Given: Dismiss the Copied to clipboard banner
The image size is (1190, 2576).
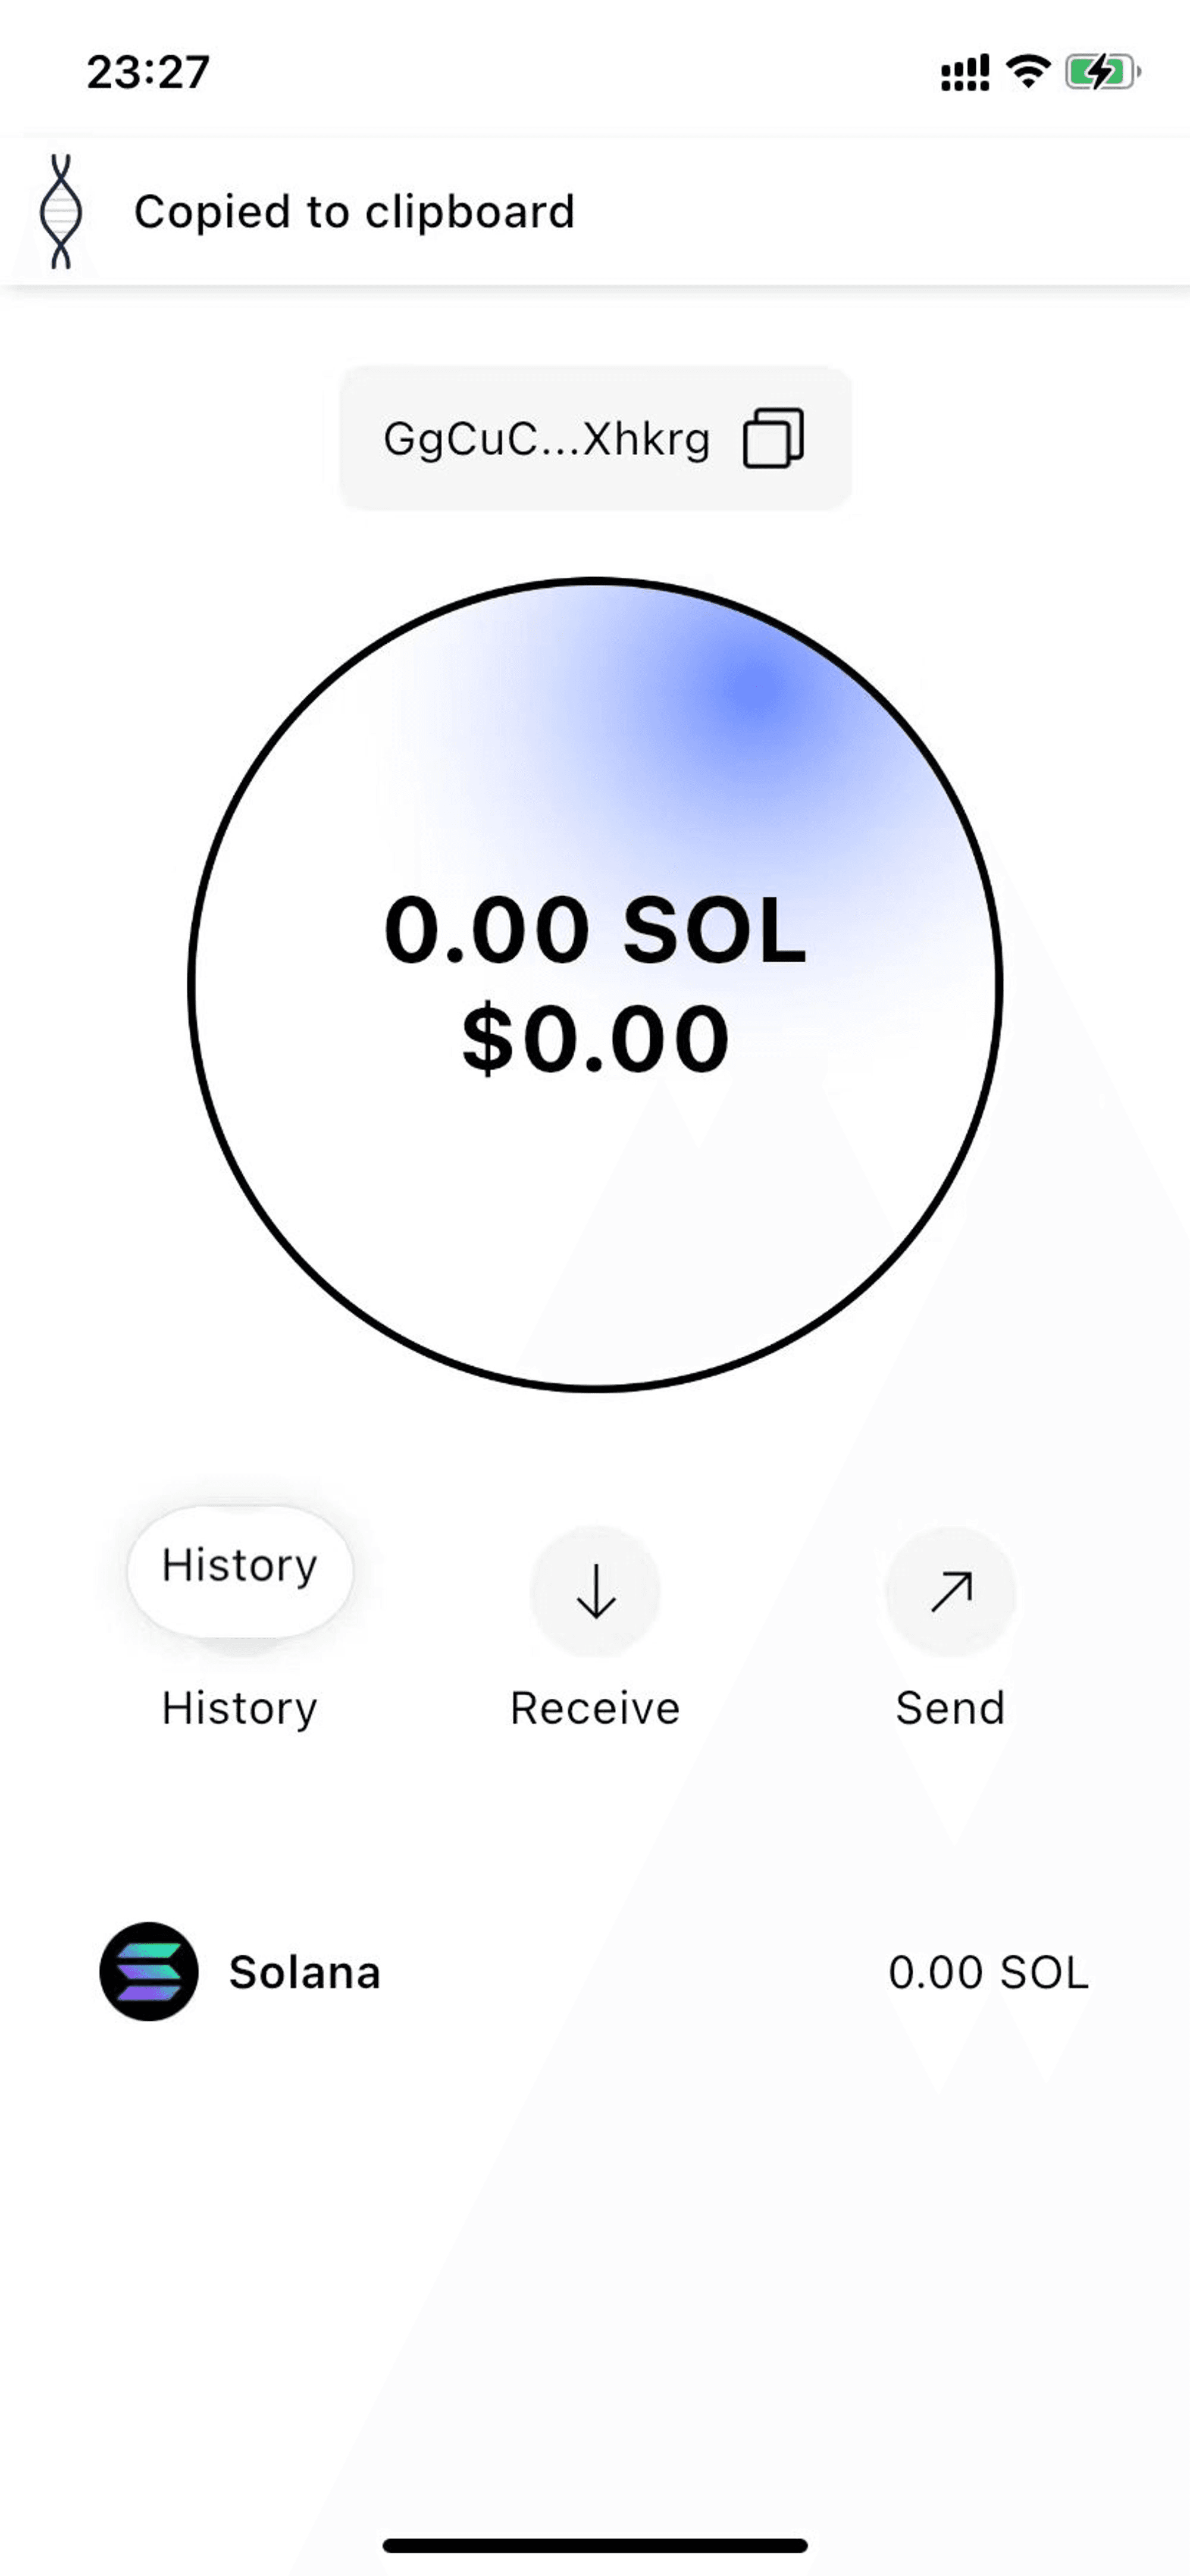Looking at the screenshot, I should point(595,211).
